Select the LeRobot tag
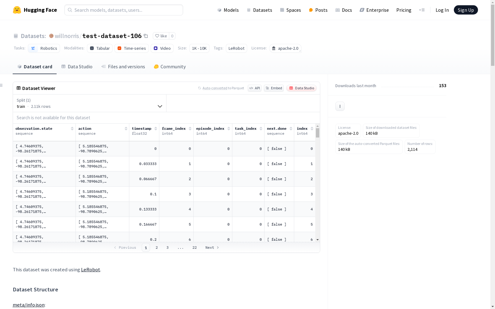The height and width of the screenshot is (309, 495). [236, 48]
